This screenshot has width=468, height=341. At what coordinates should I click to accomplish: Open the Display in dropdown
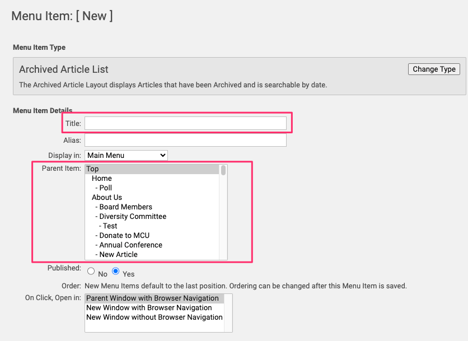[127, 155]
